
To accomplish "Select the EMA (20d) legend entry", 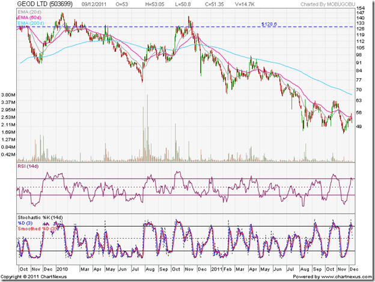I will click(x=28, y=11).
